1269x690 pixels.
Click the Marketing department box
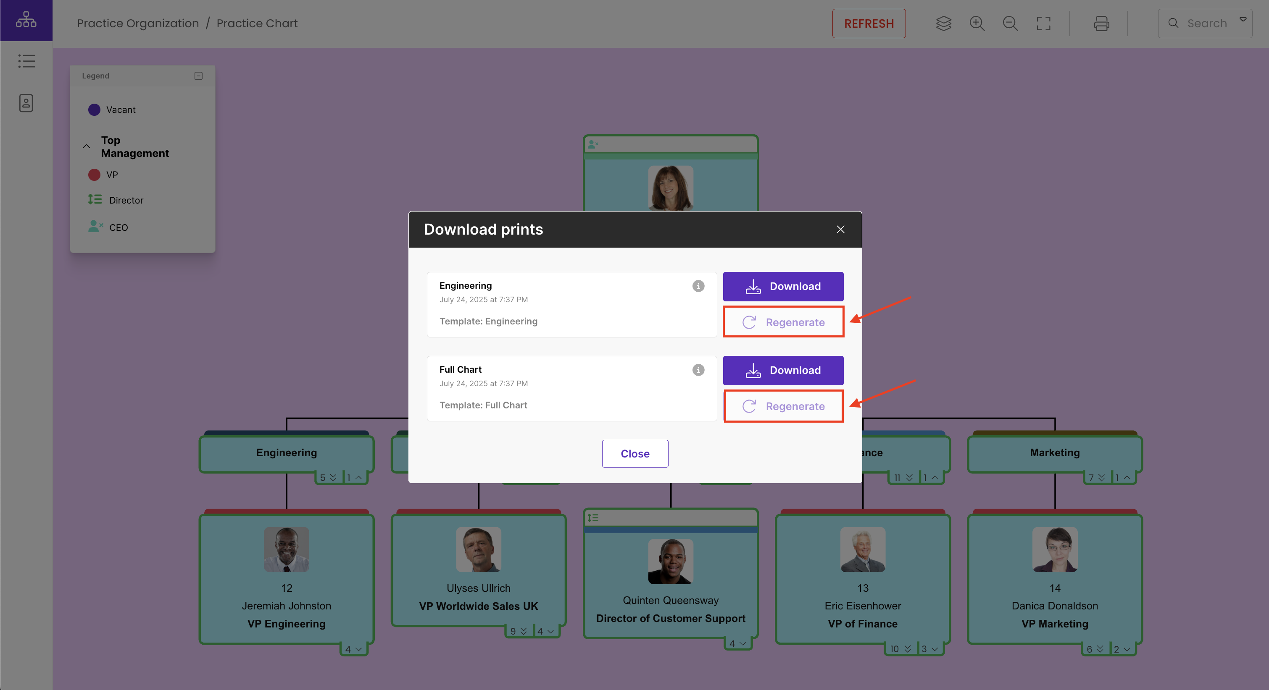pos(1055,453)
